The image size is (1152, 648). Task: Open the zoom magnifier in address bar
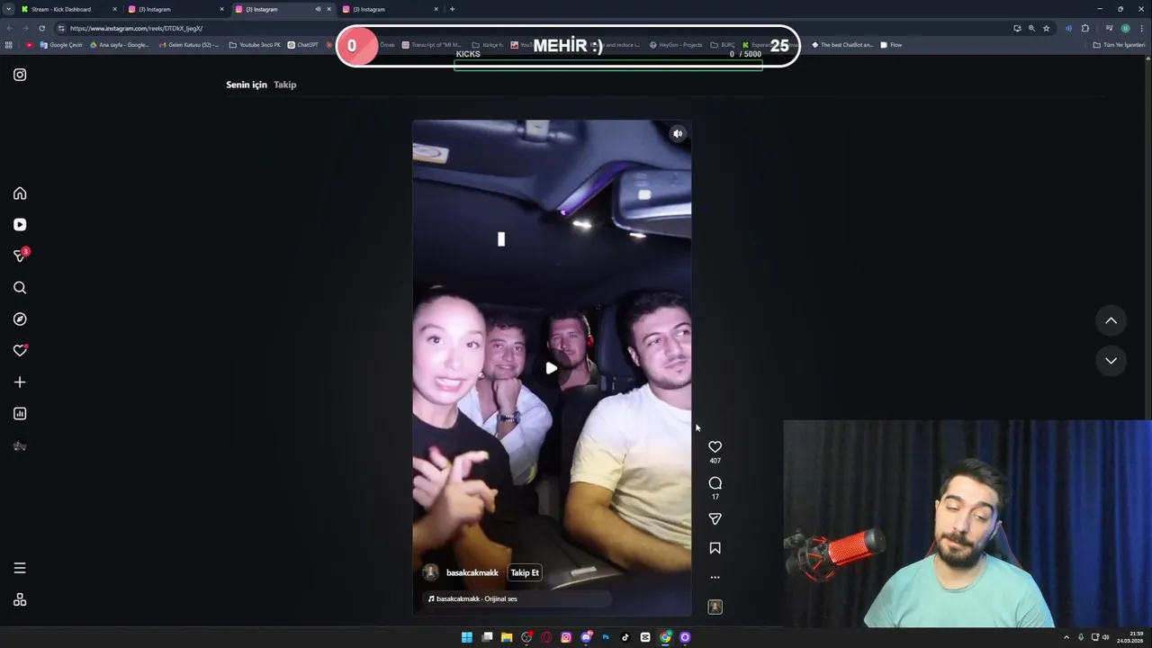1031,28
